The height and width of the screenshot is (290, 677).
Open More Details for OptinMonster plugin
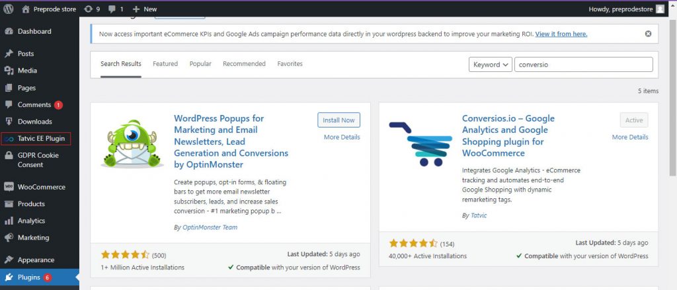point(342,137)
